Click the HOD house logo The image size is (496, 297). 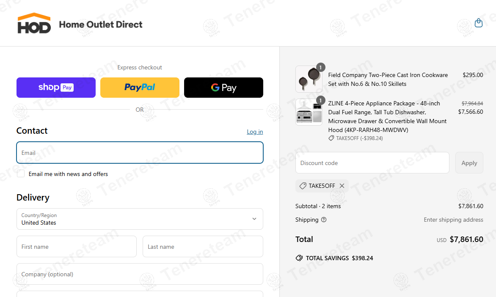pos(34,23)
